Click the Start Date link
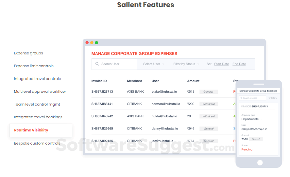The image size is (290, 177). [x=221, y=64]
